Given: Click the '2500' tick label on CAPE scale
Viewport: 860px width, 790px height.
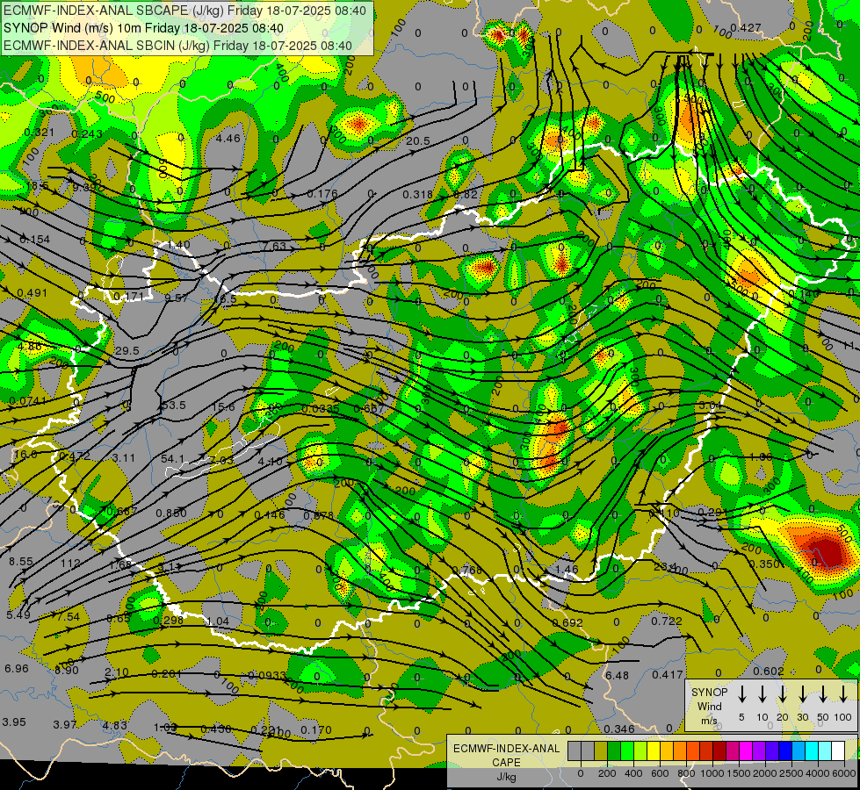Looking at the screenshot, I should point(791,773).
